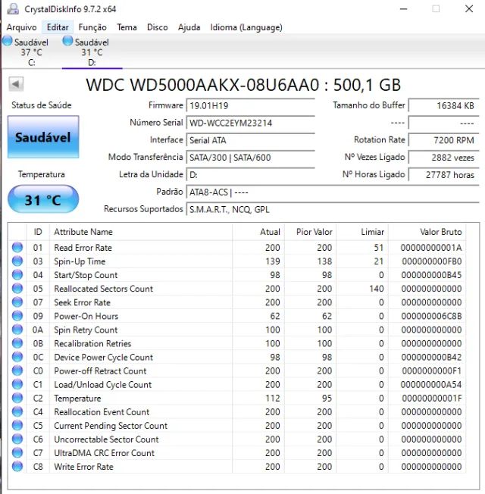Image resolution: width=485 pixels, height=494 pixels.
Task: Click raw value 00000000FB0
Action: click(432, 261)
